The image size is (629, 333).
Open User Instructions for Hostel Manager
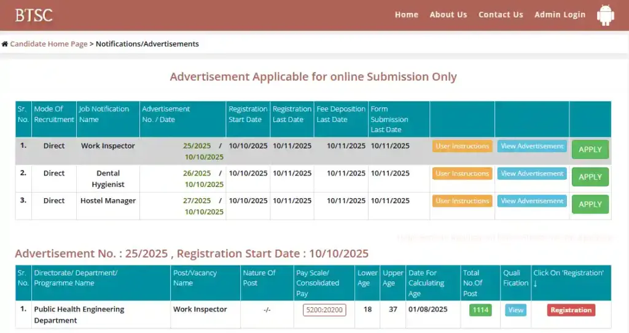pyautogui.click(x=462, y=201)
